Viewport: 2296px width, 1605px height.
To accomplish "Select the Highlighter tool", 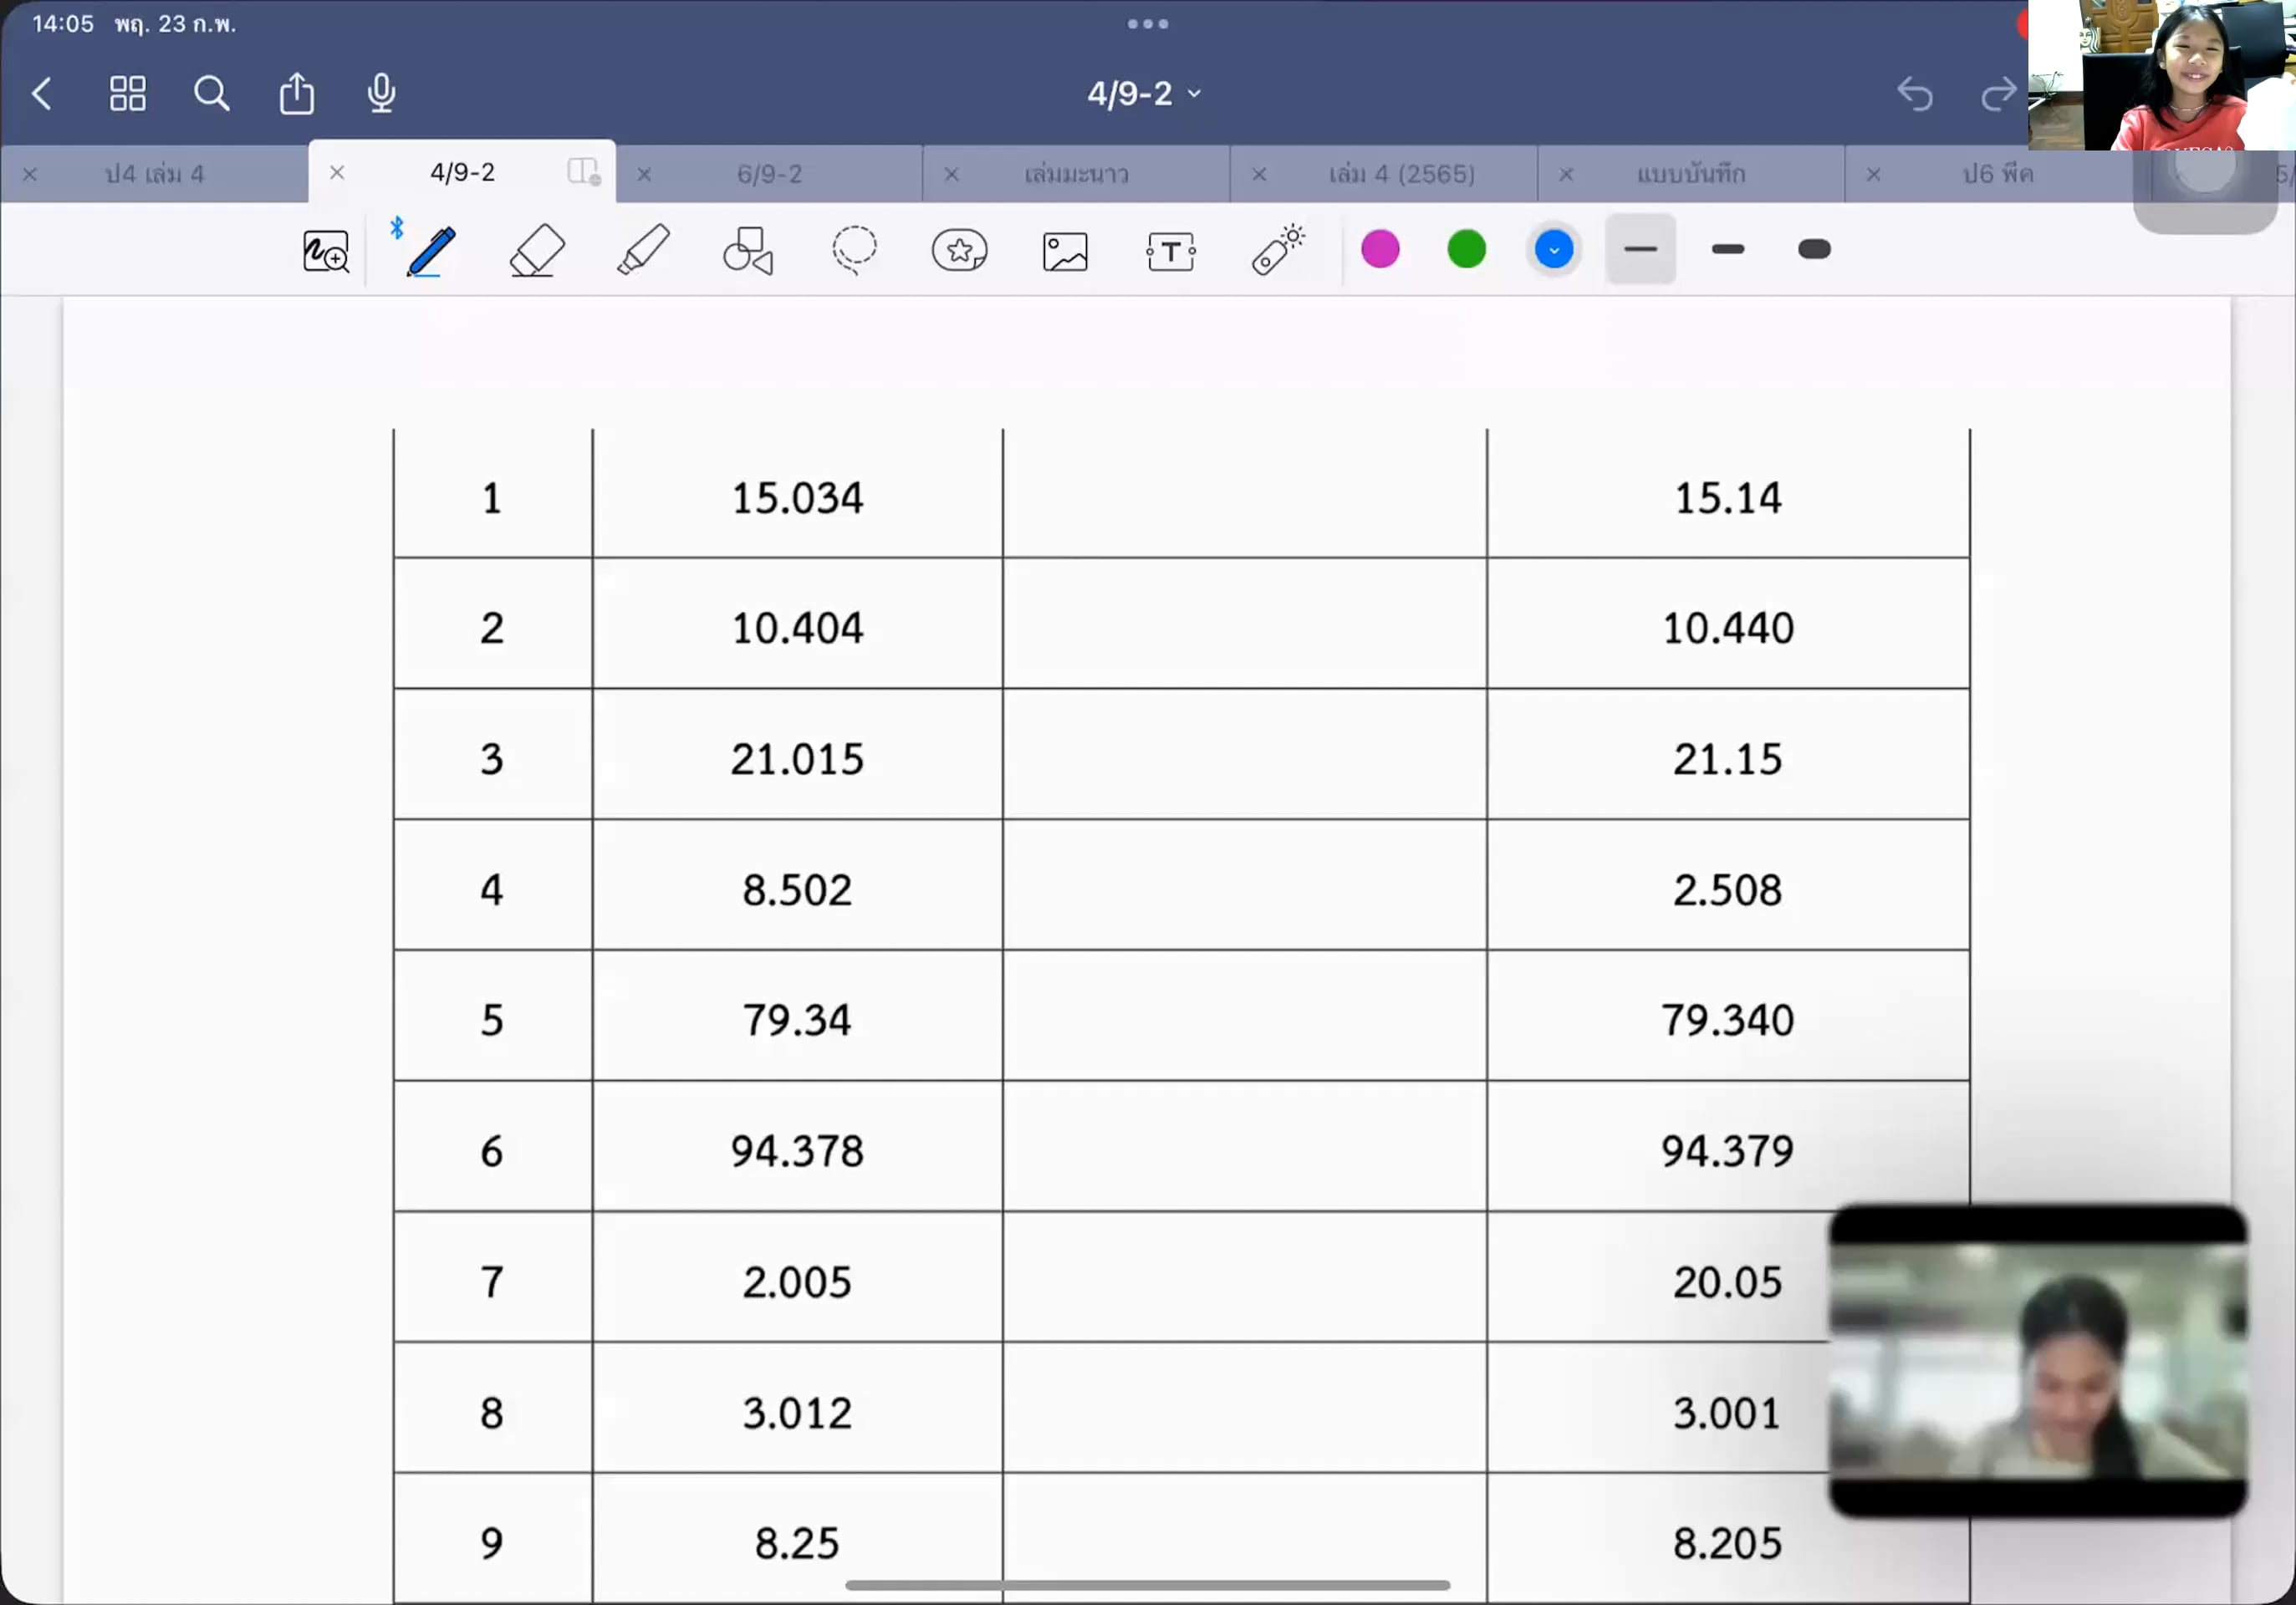I will click(643, 251).
